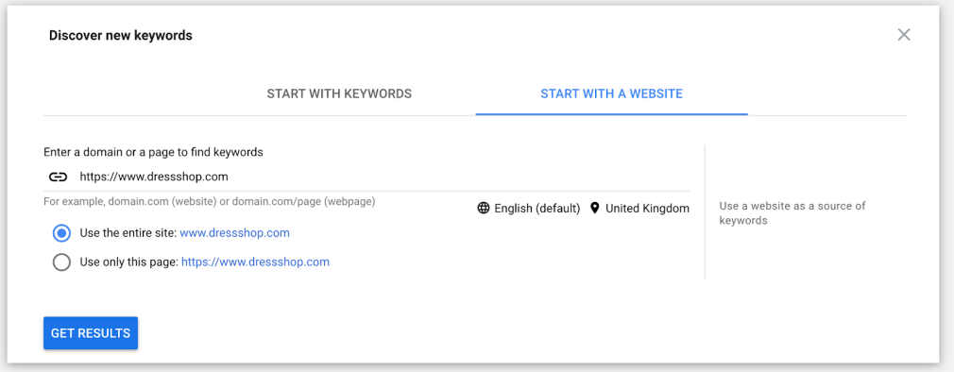This screenshot has height=372, width=954.
Task: Click the 'Enter a domain or a page' label
Action: pyautogui.click(x=153, y=152)
